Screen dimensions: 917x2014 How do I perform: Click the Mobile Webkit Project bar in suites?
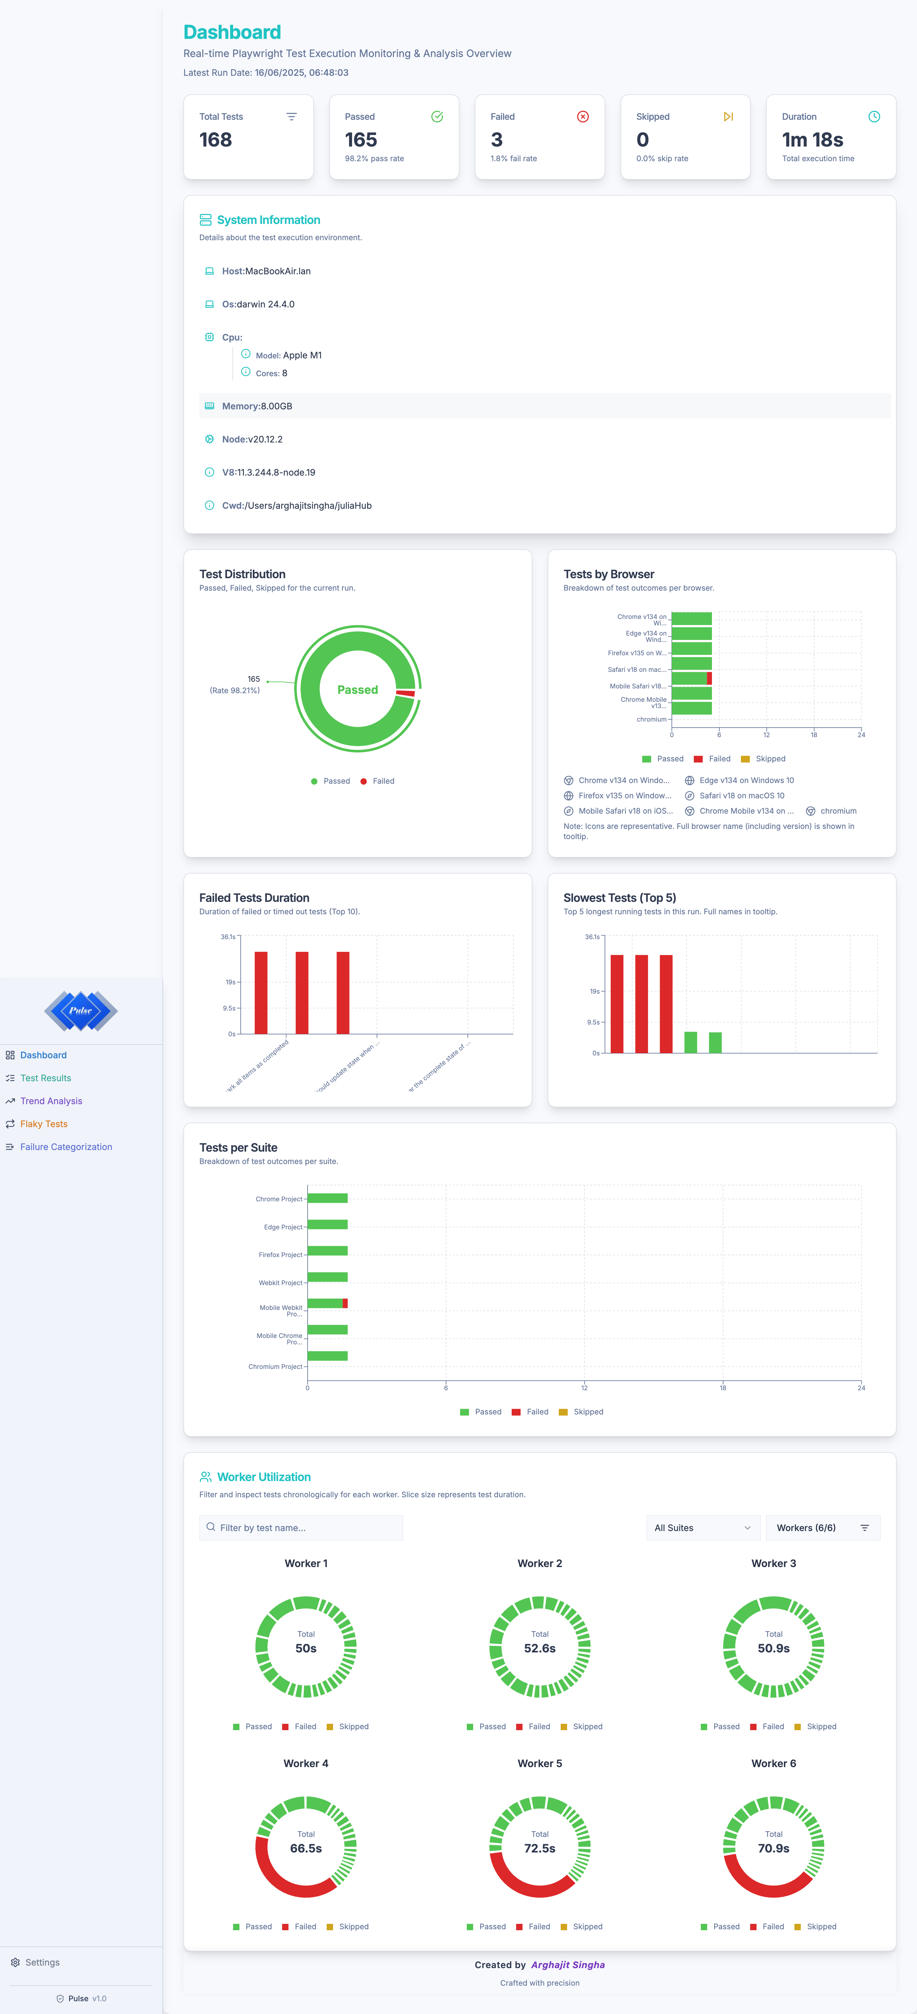tap(328, 1303)
